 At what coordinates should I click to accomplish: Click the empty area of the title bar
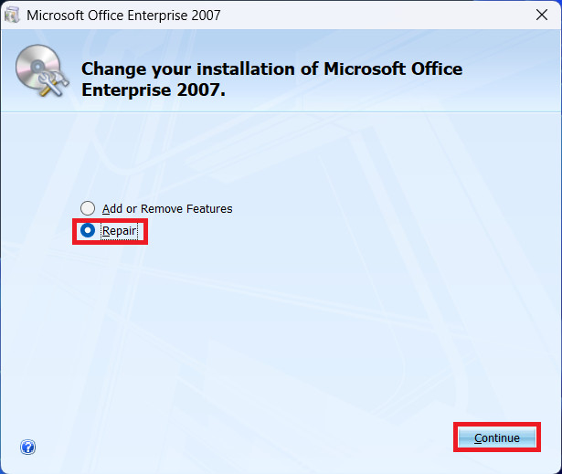366,16
